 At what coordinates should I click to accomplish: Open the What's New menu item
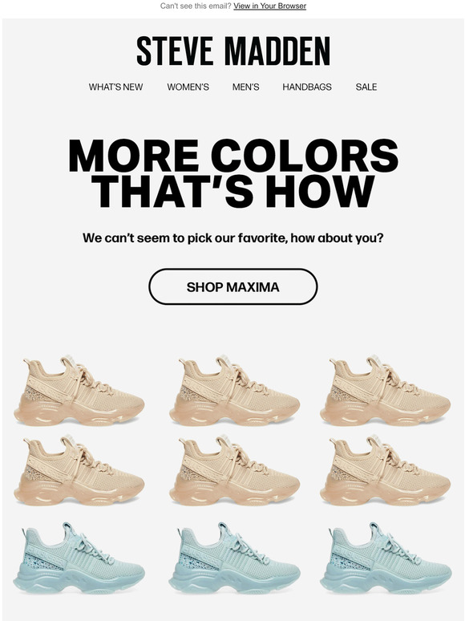115,87
